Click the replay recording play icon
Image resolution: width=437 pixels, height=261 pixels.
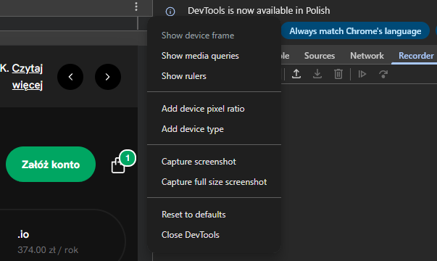[362, 74]
